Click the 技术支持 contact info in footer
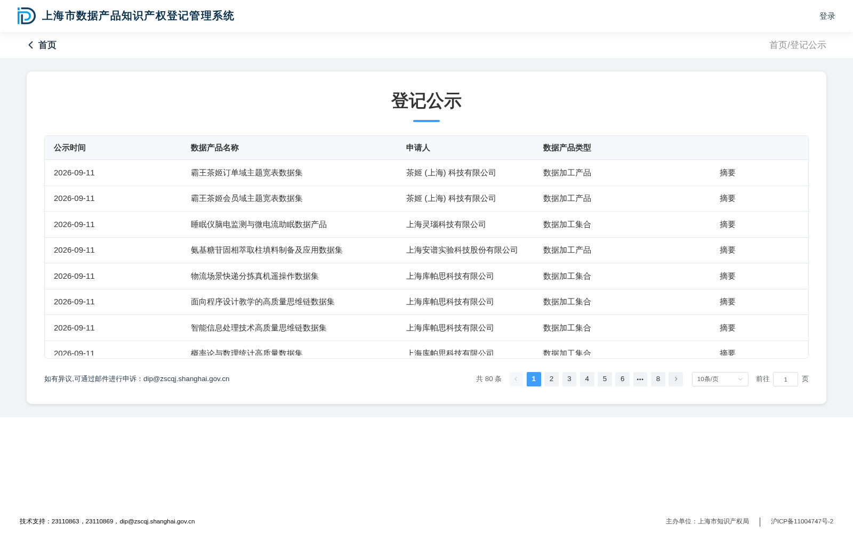 [x=107, y=521]
